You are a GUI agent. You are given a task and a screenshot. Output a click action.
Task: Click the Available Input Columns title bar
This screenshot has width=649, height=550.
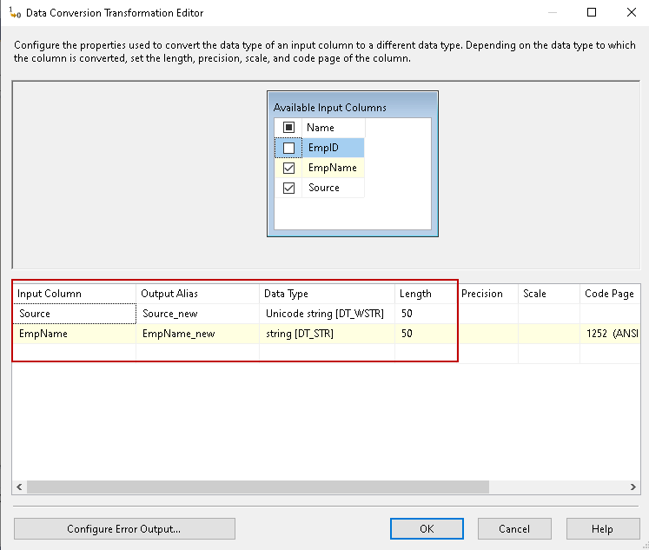coord(353,107)
